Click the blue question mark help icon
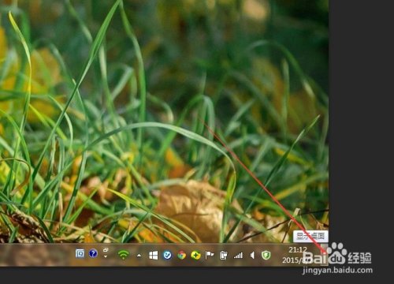394x284 pixels. click(93, 253)
